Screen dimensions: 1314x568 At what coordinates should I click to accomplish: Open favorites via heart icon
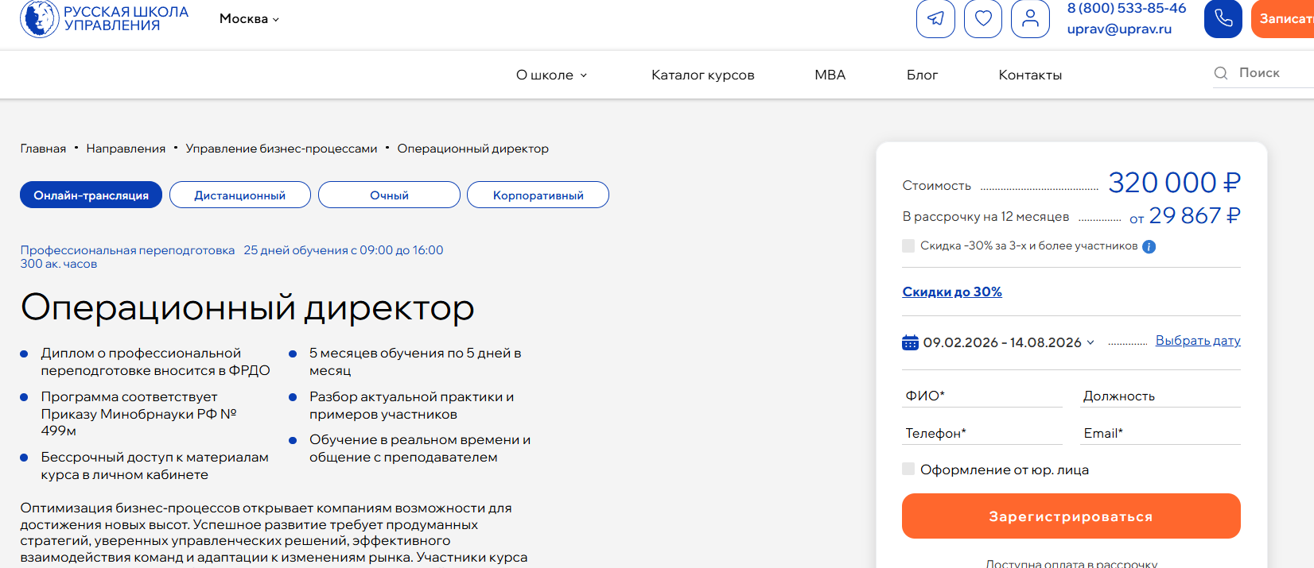[x=983, y=18]
